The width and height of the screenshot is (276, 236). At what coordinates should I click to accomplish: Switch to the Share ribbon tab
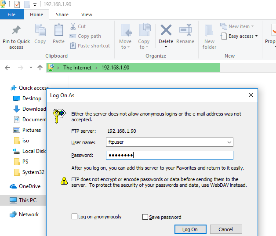point(62,15)
